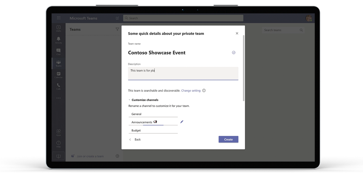This screenshot has height=177, width=363.
Task: Click the pencil edit icon beside Announcements
Action: coord(182,122)
